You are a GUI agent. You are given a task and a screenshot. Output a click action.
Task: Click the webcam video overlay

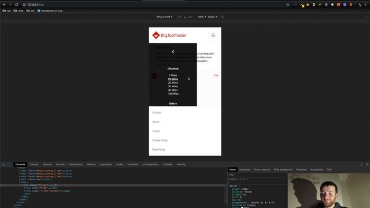pyautogui.click(x=329, y=191)
